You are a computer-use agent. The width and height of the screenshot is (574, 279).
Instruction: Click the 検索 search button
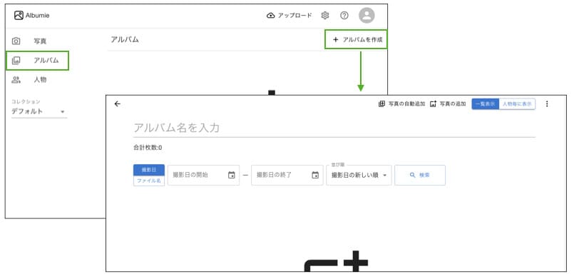click(x=420, y=175)
